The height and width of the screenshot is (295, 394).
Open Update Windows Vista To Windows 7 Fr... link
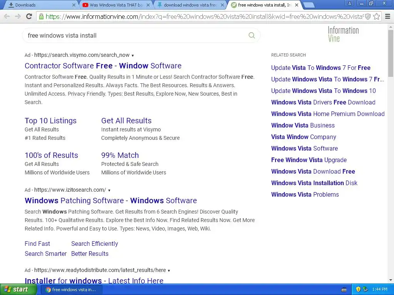click(327, 79)
